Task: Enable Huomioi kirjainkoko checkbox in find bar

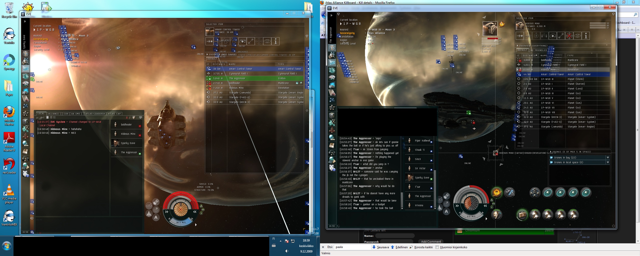Action: coord(437,247)
